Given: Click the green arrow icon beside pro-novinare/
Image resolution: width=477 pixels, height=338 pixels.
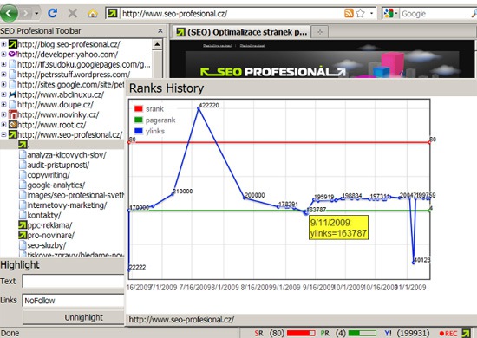Looking at the screenshot, I should pyautogui.click(x=23, y=235).
